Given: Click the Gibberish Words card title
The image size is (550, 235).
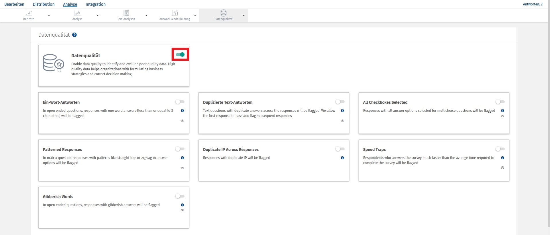Looking at the screenshot, I should point(58,197).
